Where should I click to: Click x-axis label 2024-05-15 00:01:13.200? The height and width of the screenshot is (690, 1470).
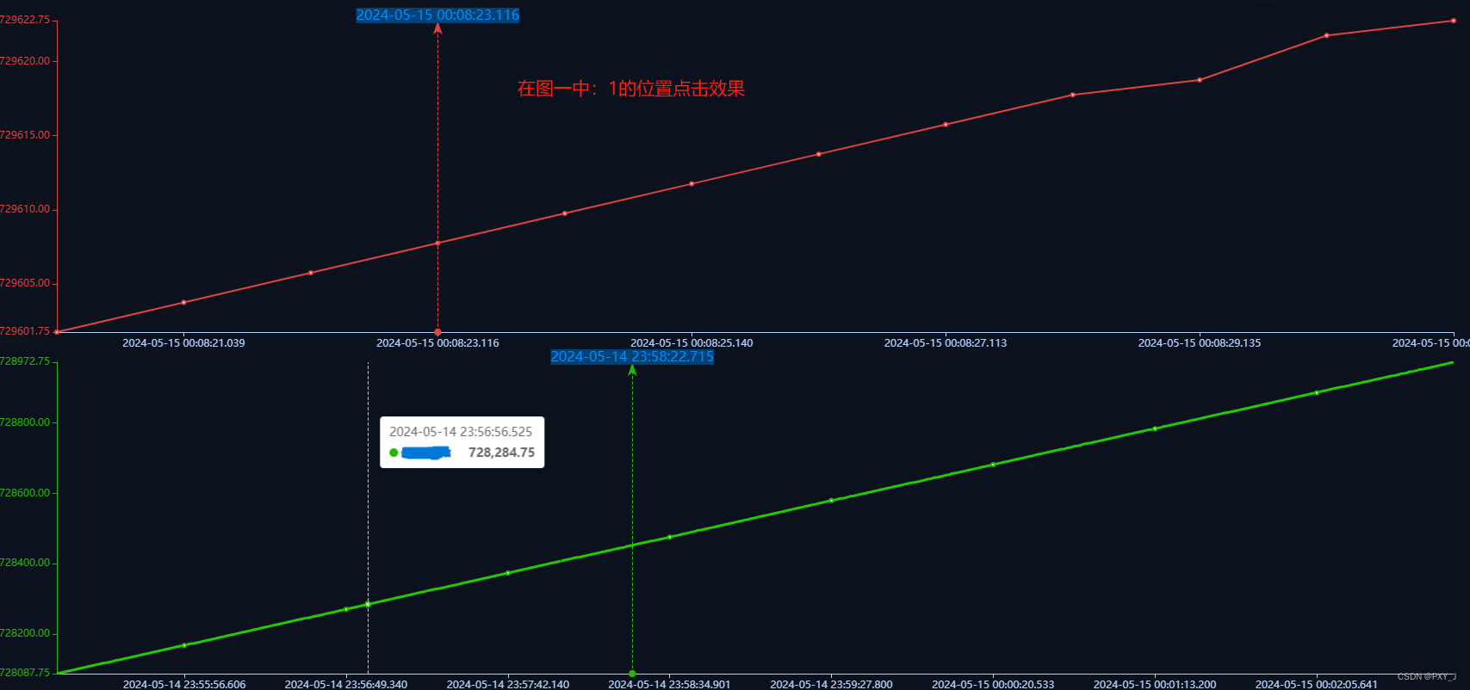click(x=1155, y=685)
